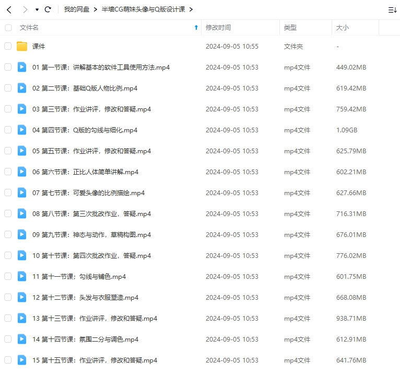Click the back navigation arrow
The height and width of the screenshot is (373, 400).
point(9,9)
